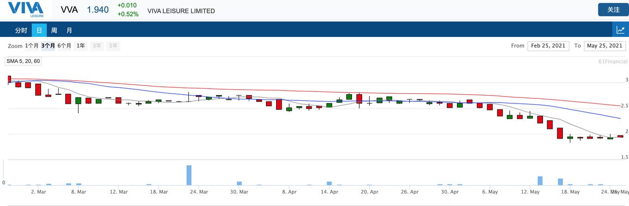The image size is (629, 206).
Task: Select the disabled 3年 zoom option
Action: (x=97, y=46)
